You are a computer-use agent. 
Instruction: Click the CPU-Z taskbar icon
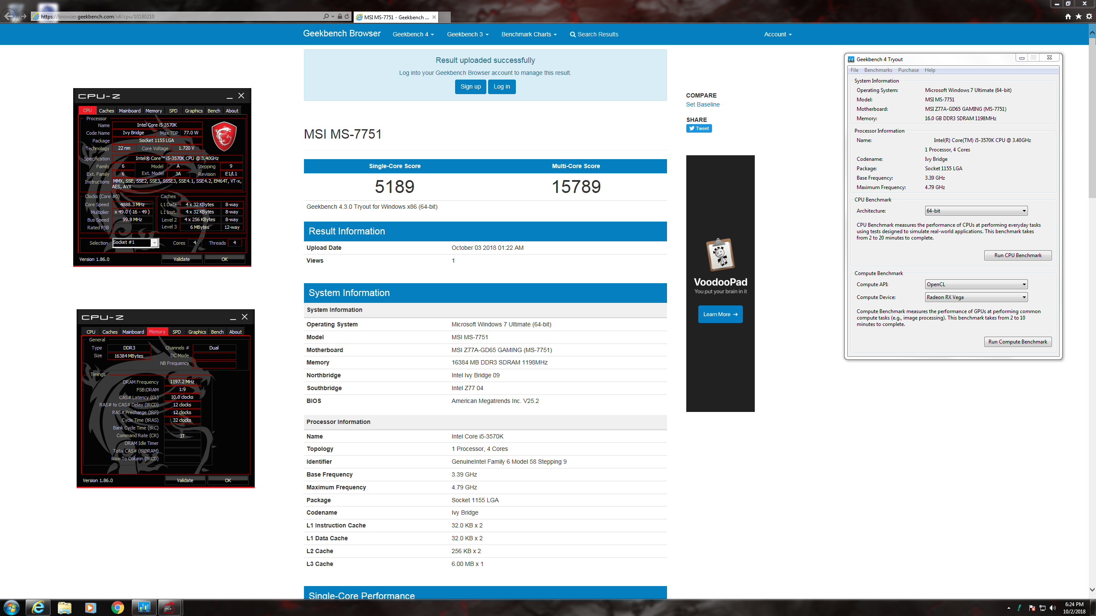(170, 607)
